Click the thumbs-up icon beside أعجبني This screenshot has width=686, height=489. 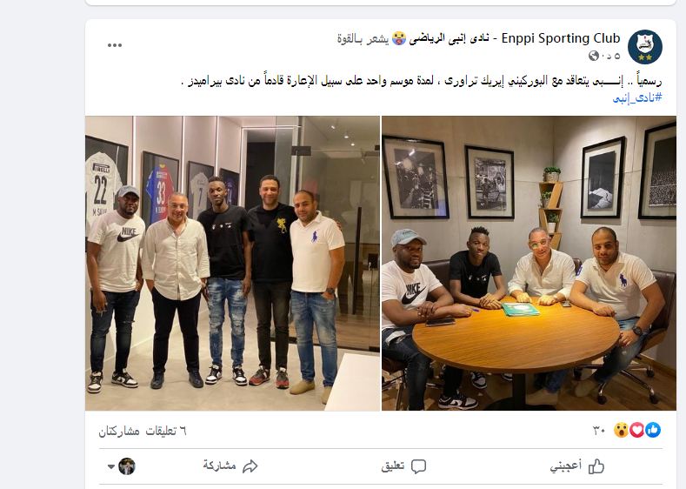[596, 466]
